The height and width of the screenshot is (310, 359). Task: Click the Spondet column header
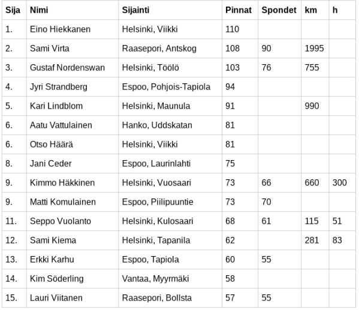pyautogui.click(x=279, y=10)
